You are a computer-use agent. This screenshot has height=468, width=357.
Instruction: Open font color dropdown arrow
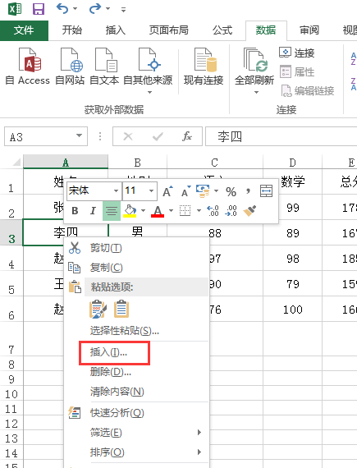point(172,211)
